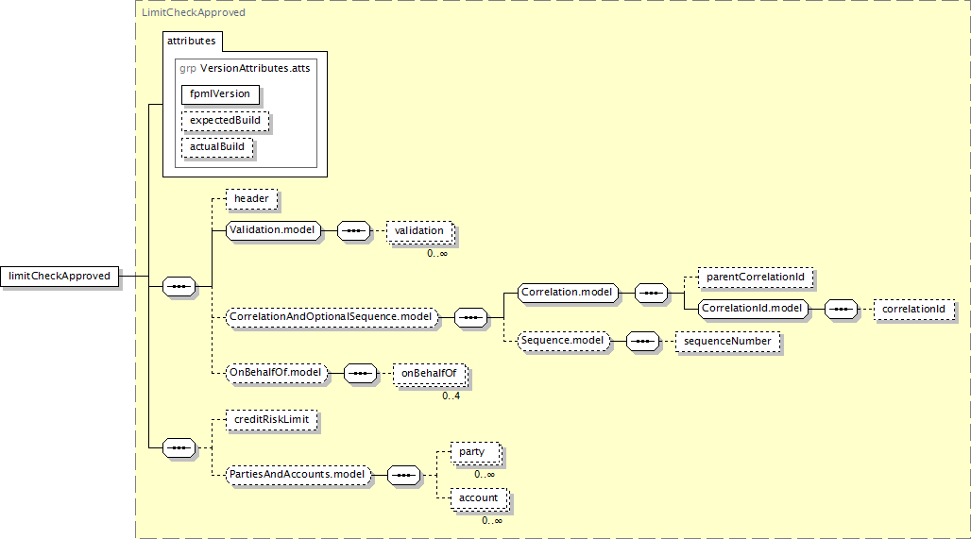Click the lower main sequence compositor icon
Viewport: 971px width, 539px height.
pyautogui.click(x=179, y=447)
